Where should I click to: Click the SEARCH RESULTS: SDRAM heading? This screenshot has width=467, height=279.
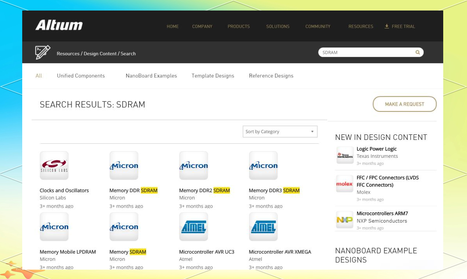[x=92, y=104]
